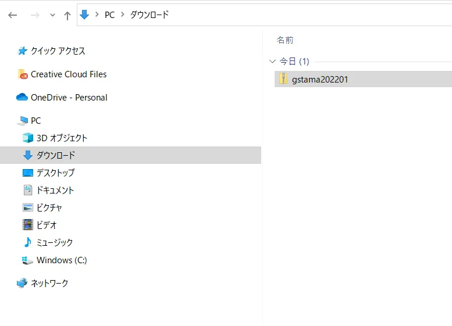Click the Creative Cloud Files folder icon

click(x=23, y=74)
